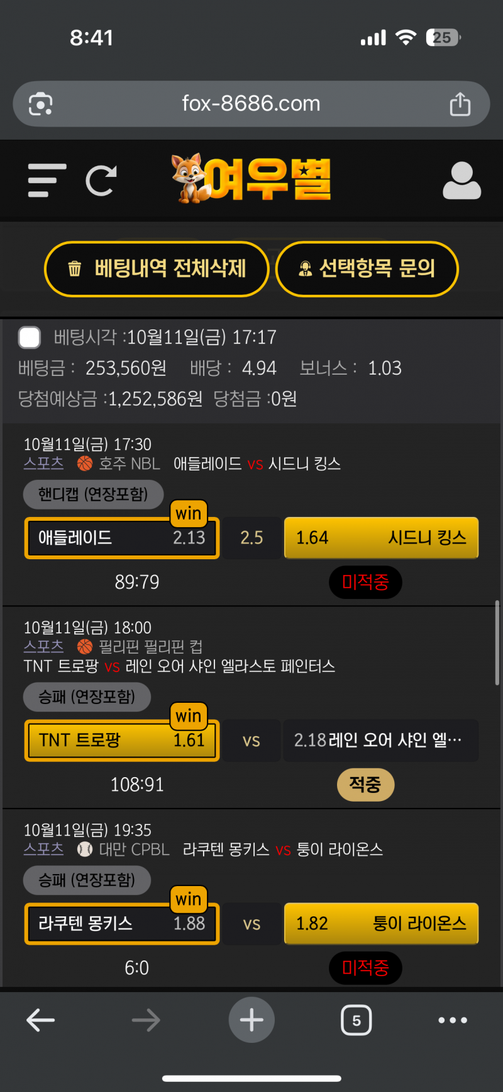Viewport: 503px width, 1092px height.
Task: Open the three-dot more options menu
Action: point(453,1020)
